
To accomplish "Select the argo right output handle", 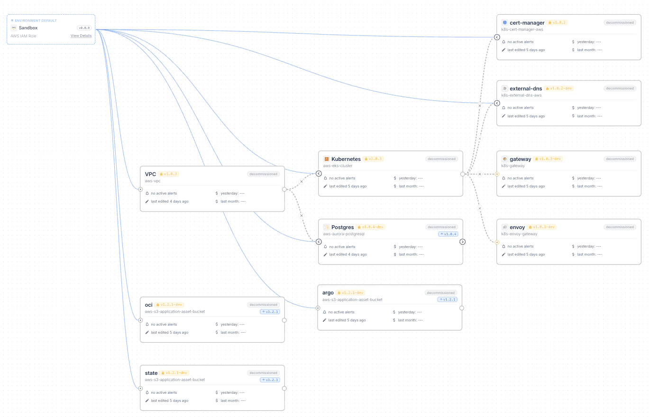I will tap(462, 308).
